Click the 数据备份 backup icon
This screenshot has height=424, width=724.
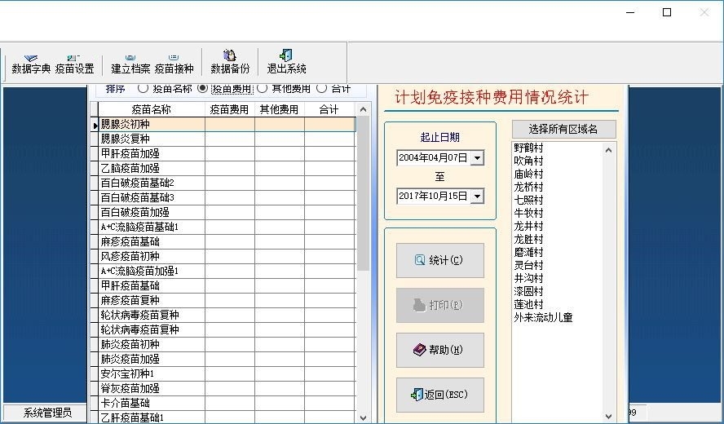230,63
